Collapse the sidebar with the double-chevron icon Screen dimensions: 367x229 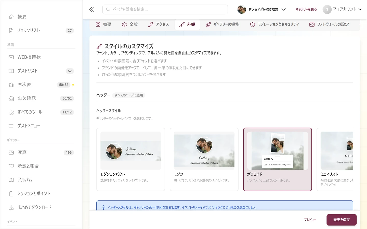tap(91, 9)
